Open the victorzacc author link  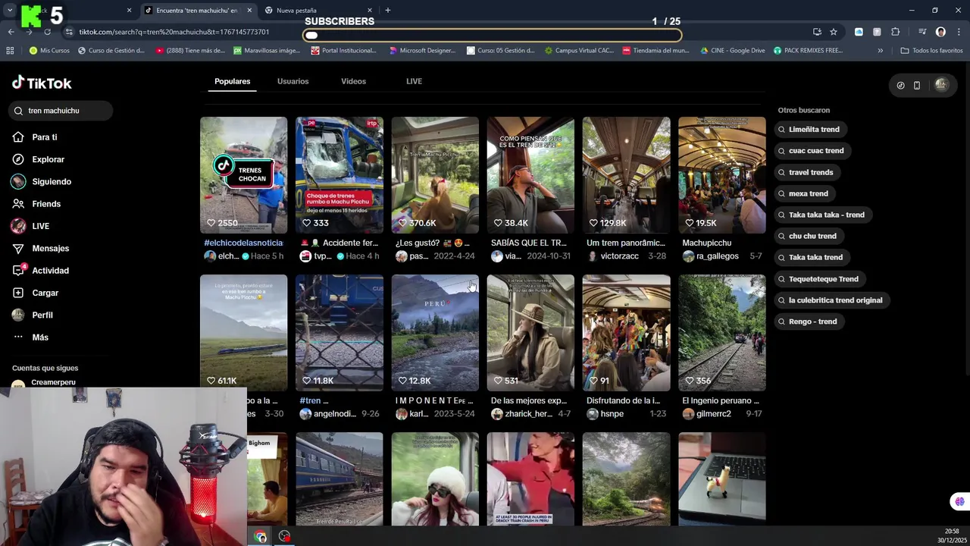pyautogui.click(x=620, y=256)
